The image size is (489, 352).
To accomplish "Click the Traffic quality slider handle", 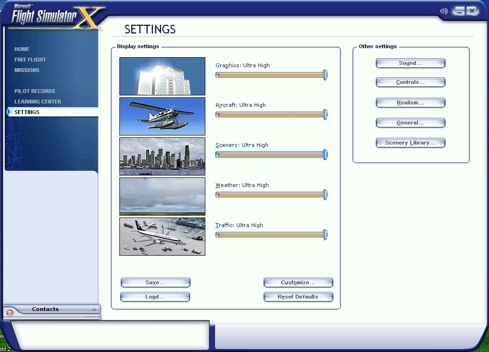I will [x=325, y=235].
